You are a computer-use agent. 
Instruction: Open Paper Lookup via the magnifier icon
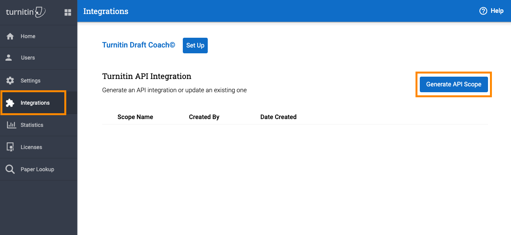[10, 169]
